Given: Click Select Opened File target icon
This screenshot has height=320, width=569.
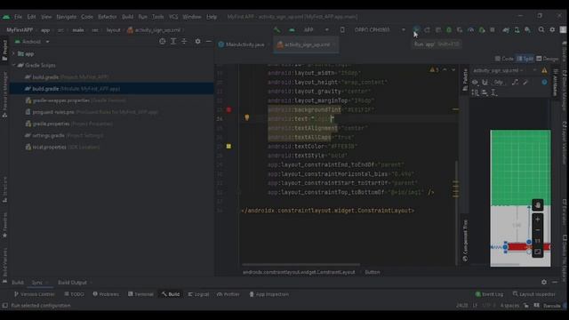Looking at the screenshot, I should pos(162,42).
